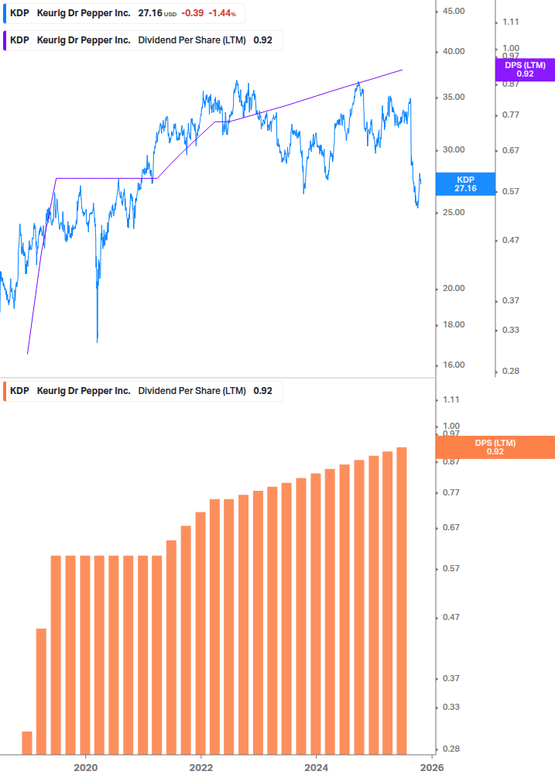The height and width of the screenshot is (778, 555).
Task: Click the 2026 label on the time axis
Action: (x=431, y=767)
